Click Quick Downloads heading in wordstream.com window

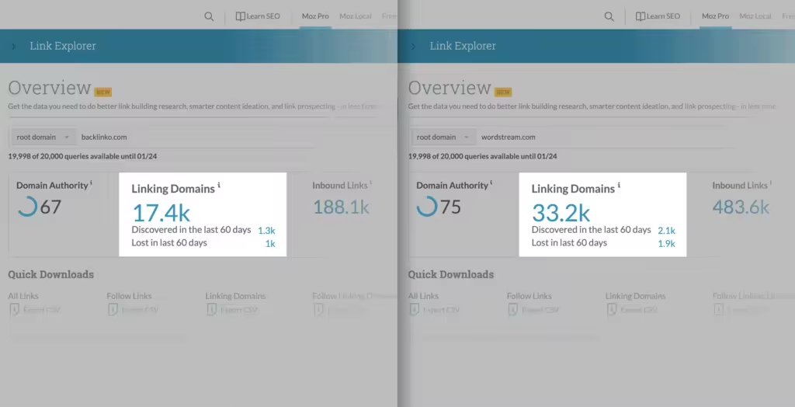451,274
